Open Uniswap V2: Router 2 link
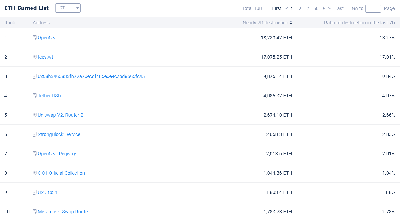The width and height of the screenshot is (400, 222). pos(61,115)
